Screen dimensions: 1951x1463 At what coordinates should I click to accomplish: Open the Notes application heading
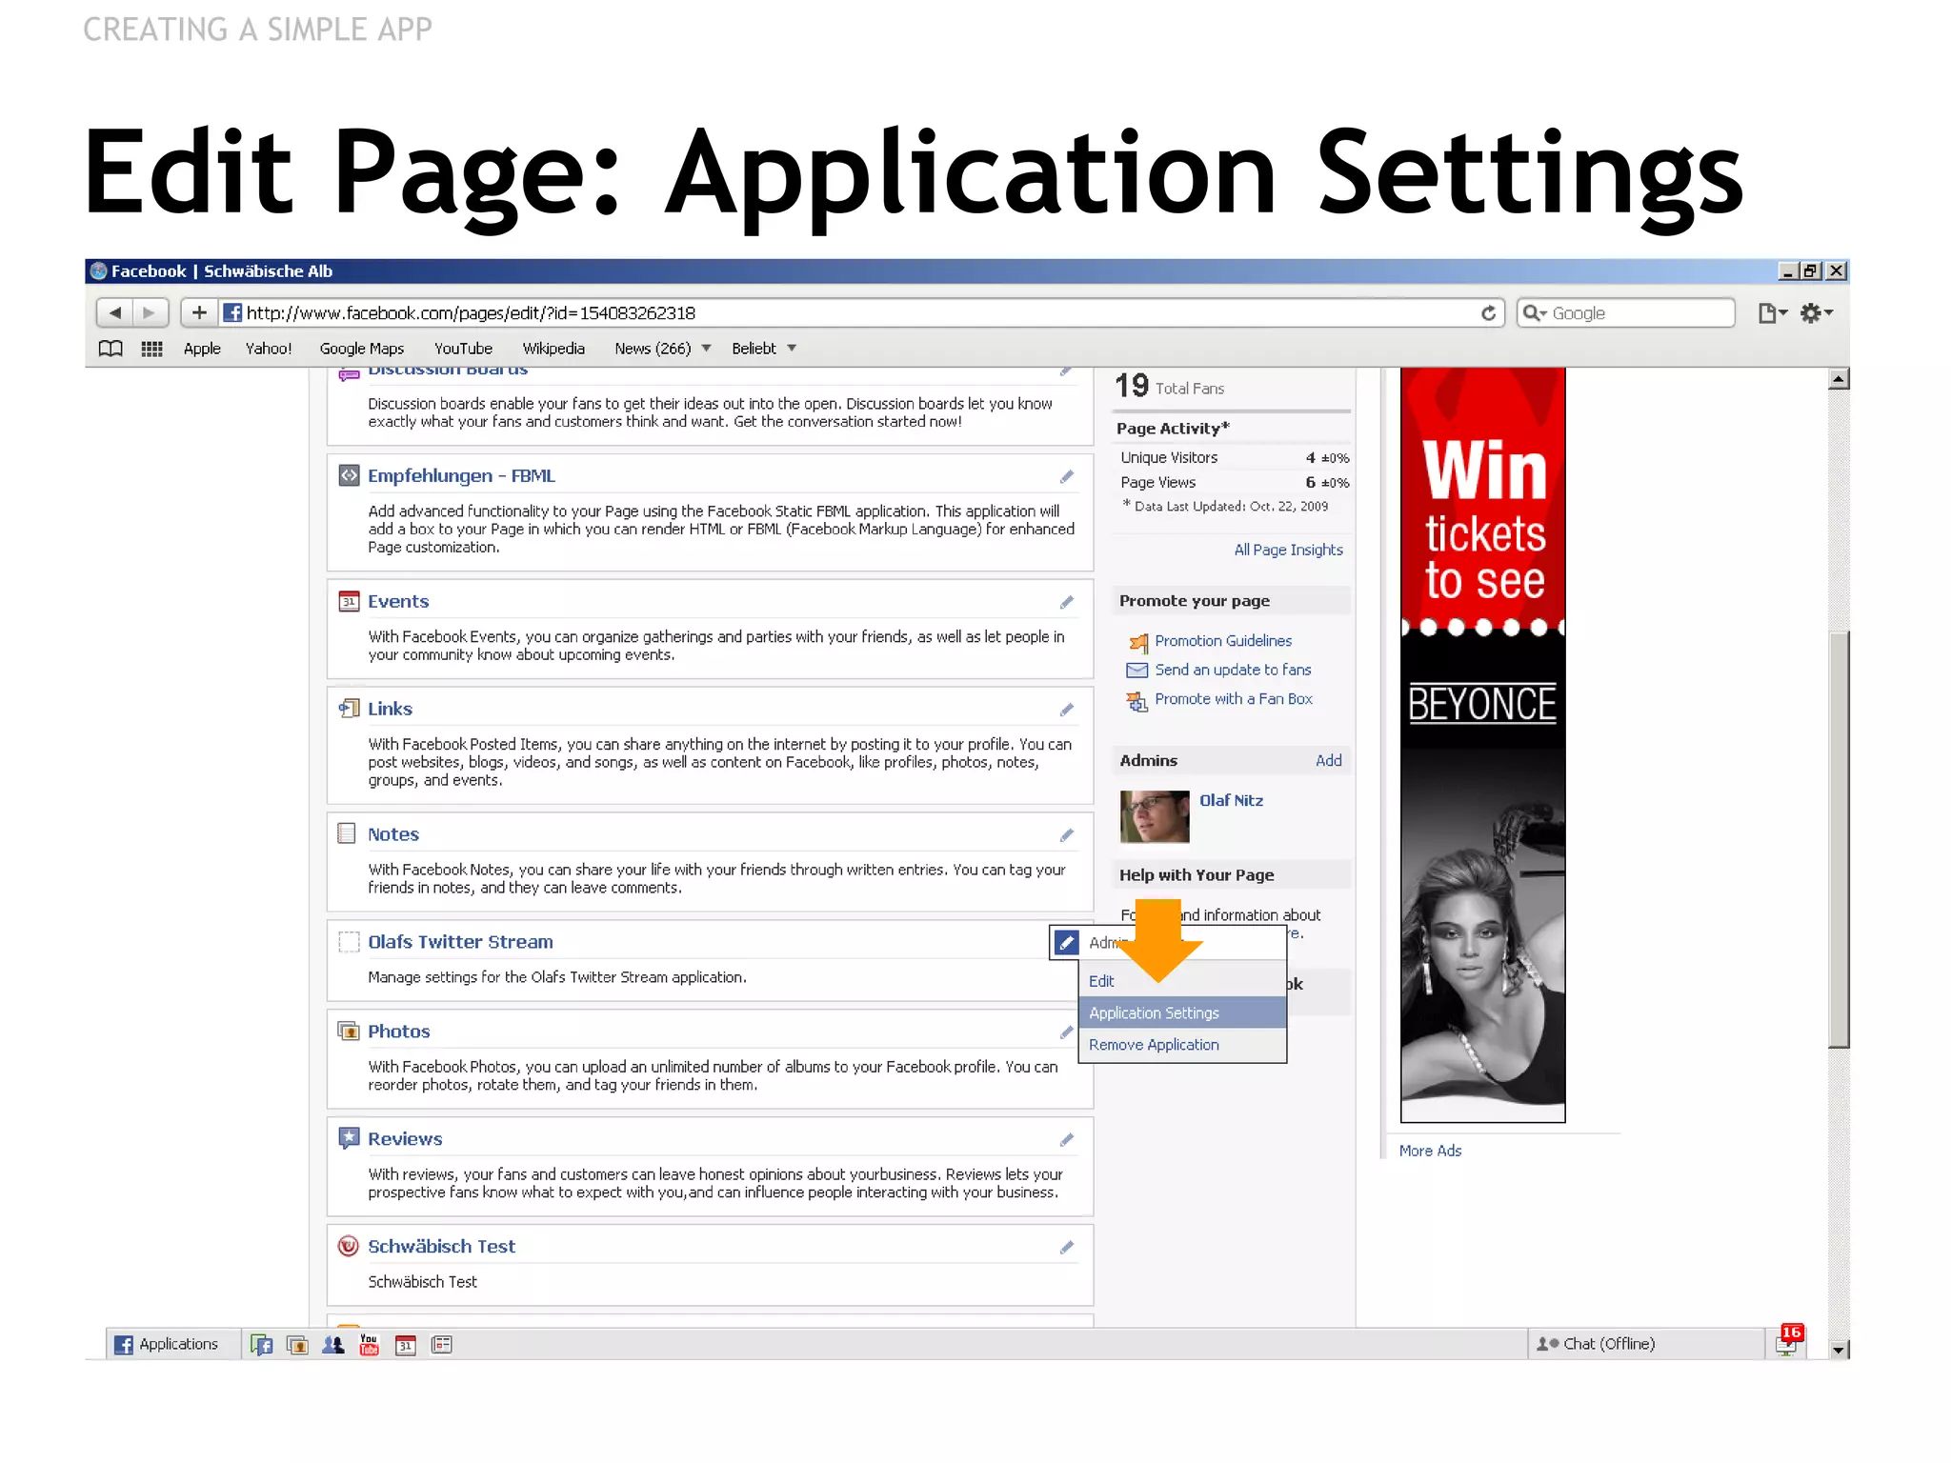[393, 834]
